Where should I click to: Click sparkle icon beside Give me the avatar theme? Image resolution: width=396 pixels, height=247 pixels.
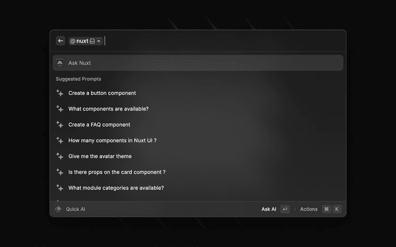[59, 156]
